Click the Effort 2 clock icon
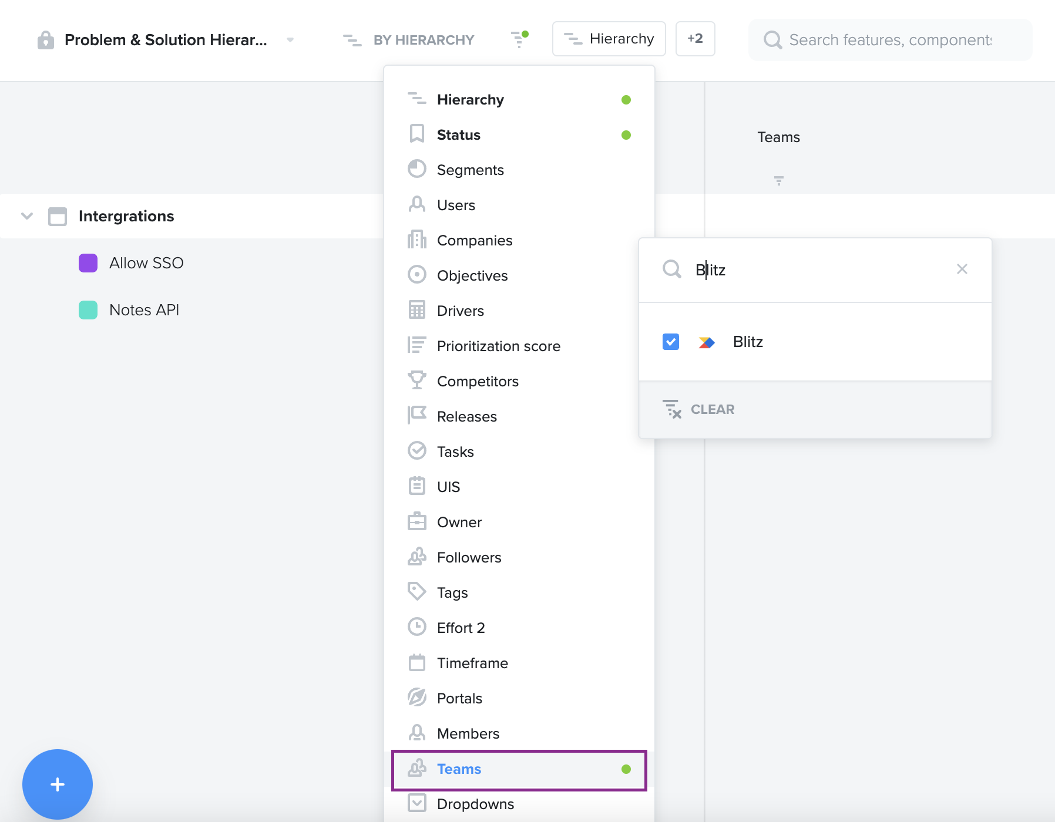This screenshot has height=822, width=1055. point(417,627)
